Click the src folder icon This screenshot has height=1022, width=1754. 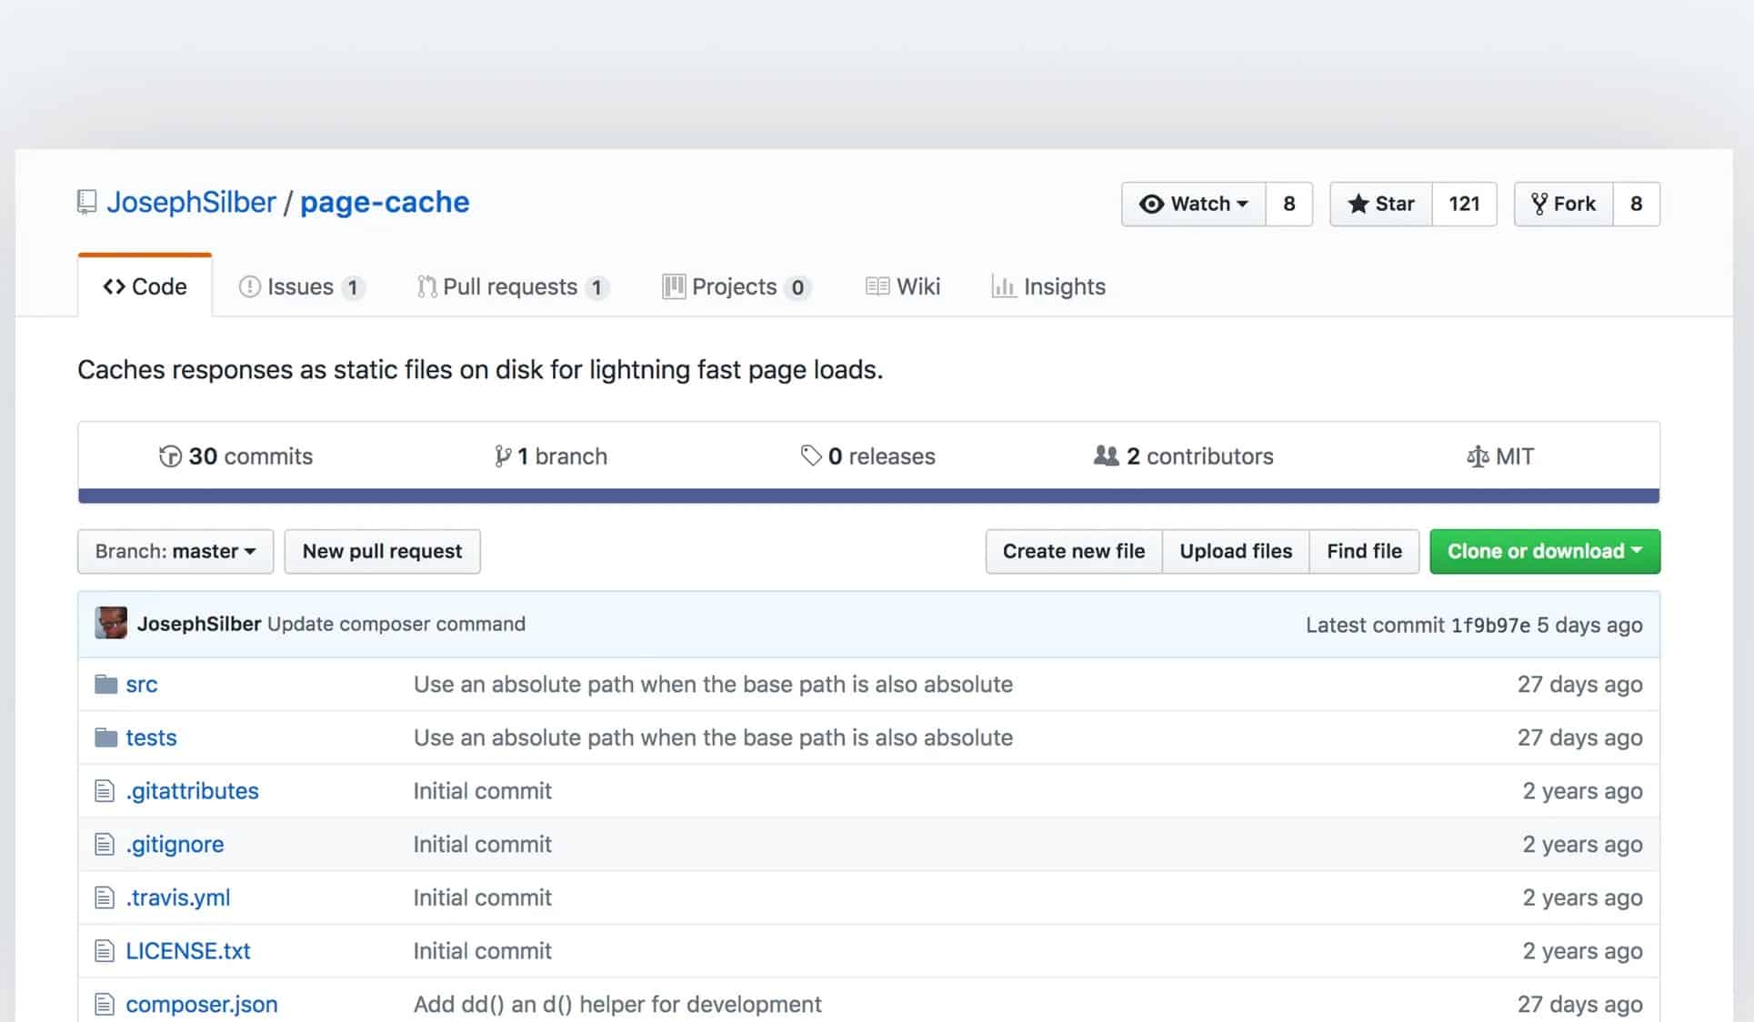click(106, 684)
